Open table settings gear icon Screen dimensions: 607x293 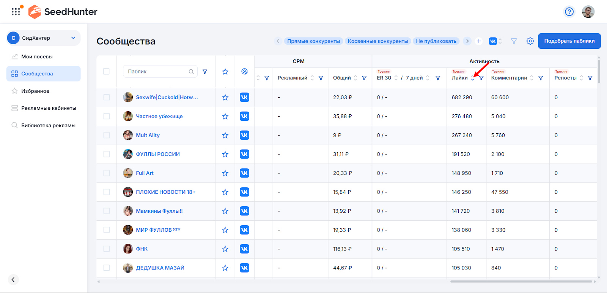[530, 41]
